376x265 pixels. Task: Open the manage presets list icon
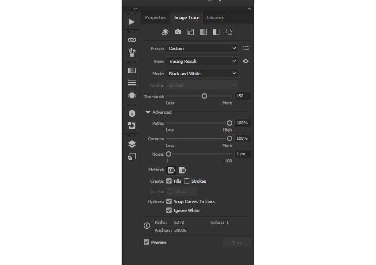[x=246, y=48]
